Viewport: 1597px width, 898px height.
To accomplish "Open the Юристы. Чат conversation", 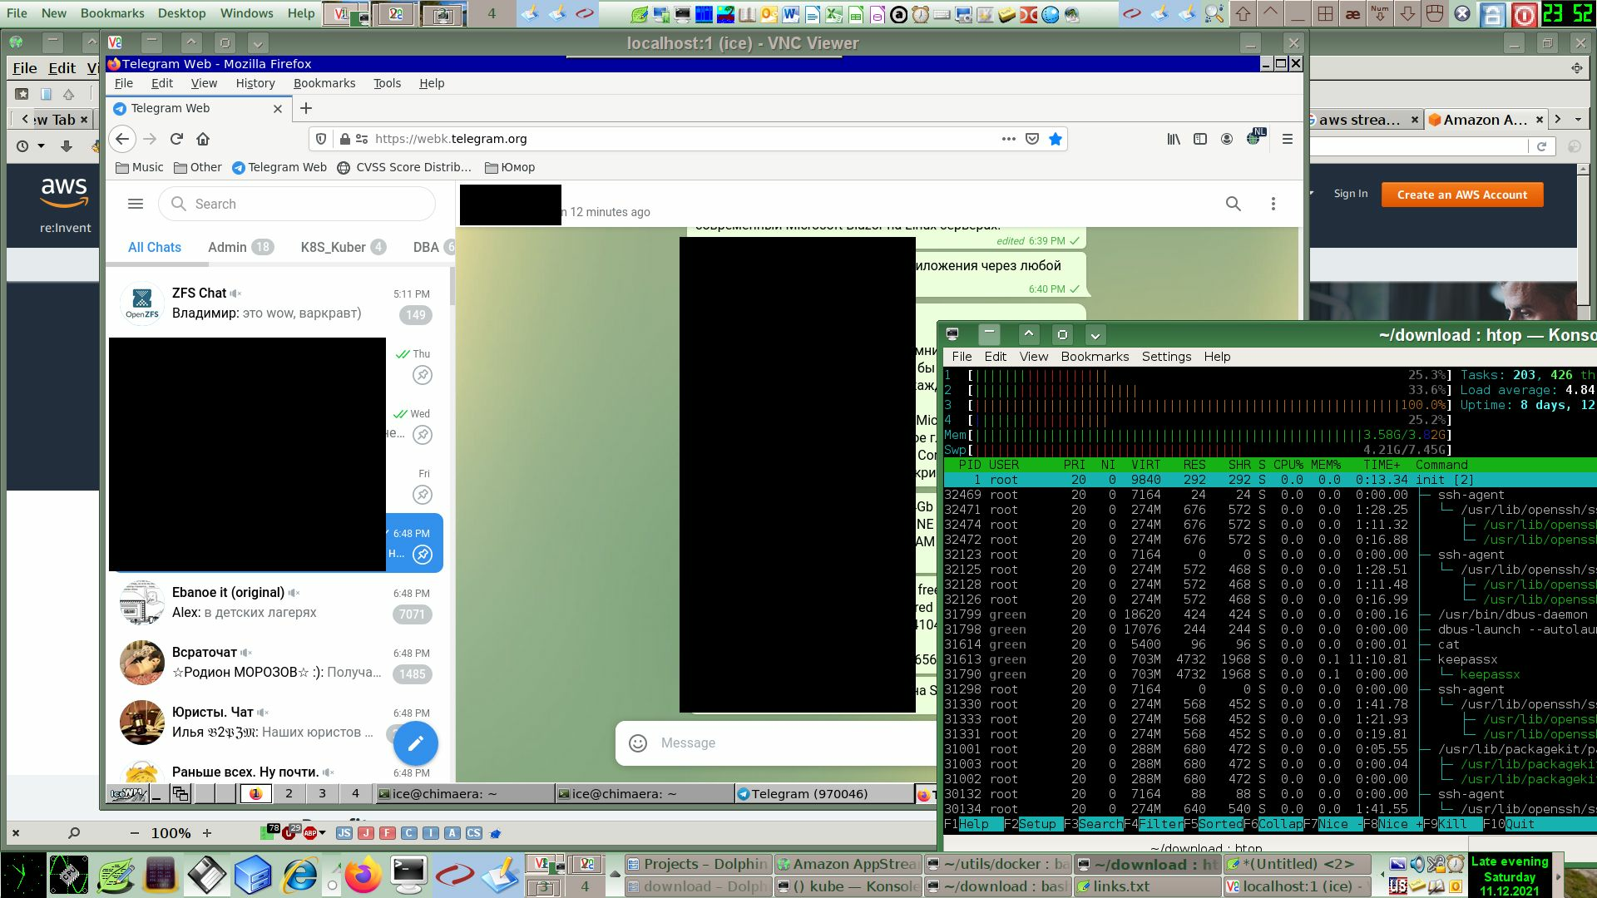I will click(278, 723).
